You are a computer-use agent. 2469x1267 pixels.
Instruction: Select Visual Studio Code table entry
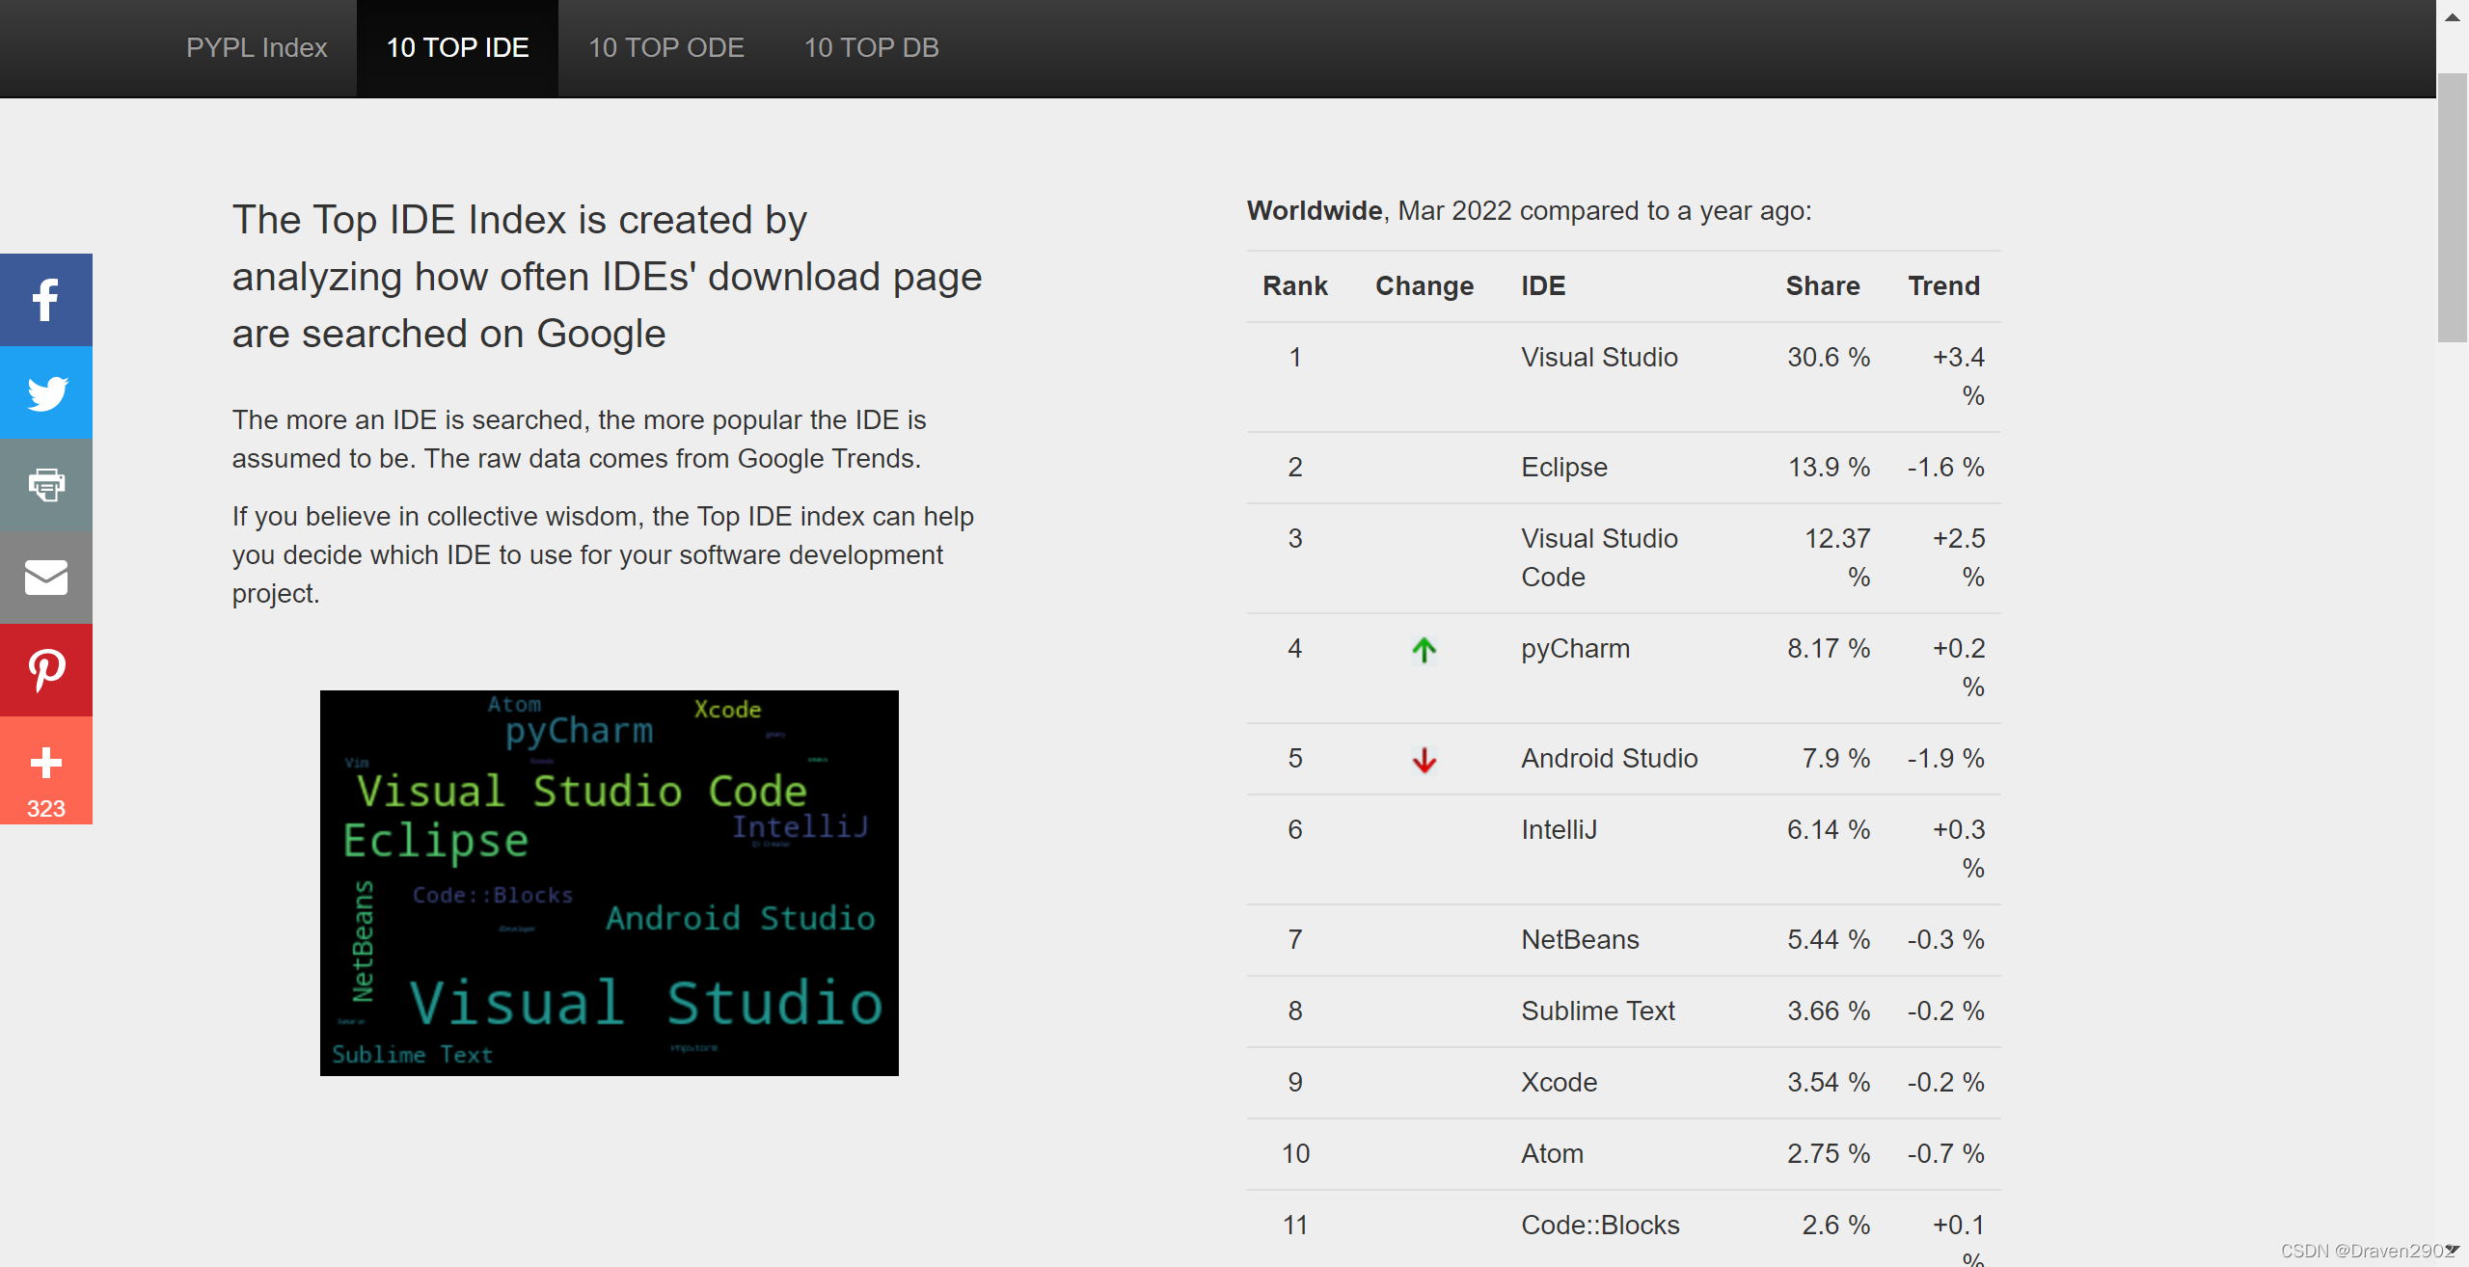[1599, 557]
